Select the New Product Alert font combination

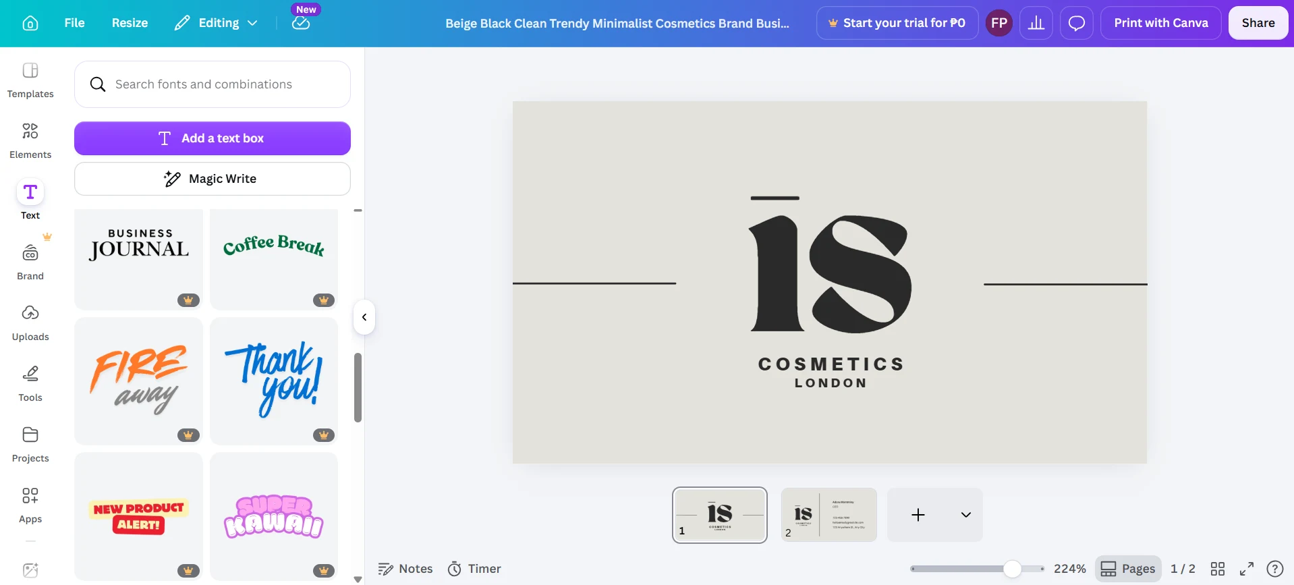click(138, 516)
